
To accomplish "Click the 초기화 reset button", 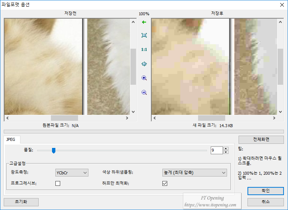I will 21,202.
